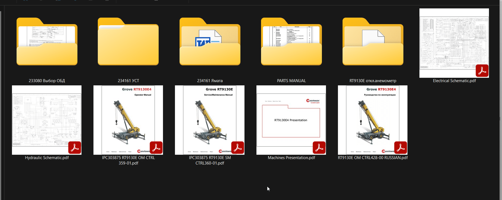The width and height of the screenshot is (502, 200).
Task: Select the Grove RT9130E4 Operator Manual thumbnail
Action: 128,120
